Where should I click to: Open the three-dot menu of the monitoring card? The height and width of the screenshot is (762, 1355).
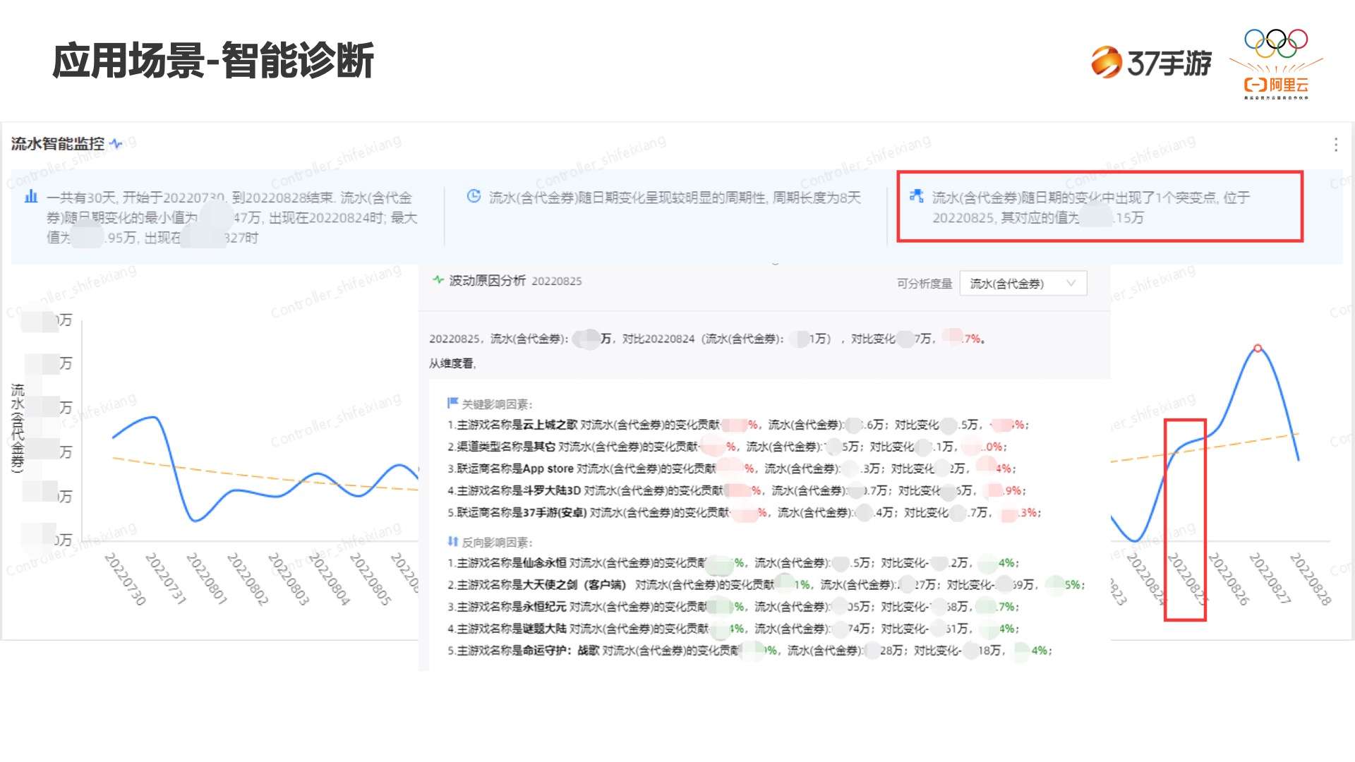[x=1336, y=145]
